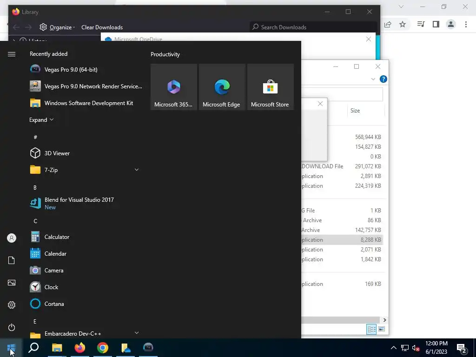This screenshot has height=357, width=476.
Task: Click Explorer horizontal scrollbar right arrow
Action: [x=384, y=320]
